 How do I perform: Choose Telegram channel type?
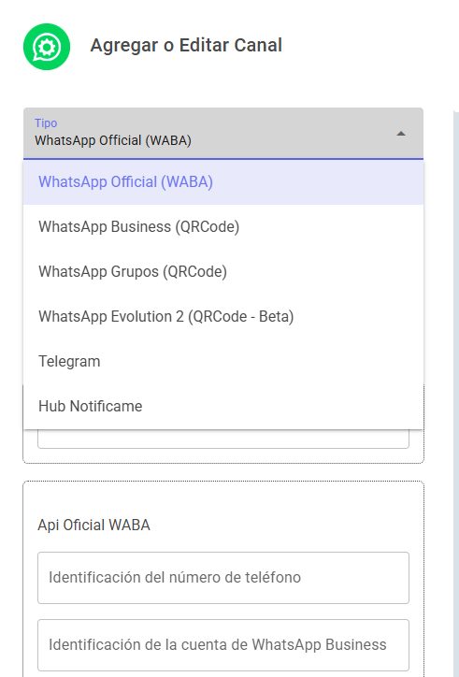[x=223, y=362]
